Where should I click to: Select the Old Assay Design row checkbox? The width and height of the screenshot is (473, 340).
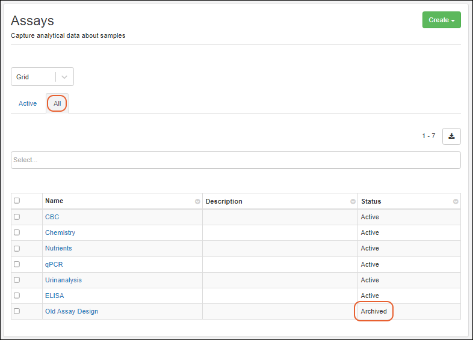[x=17, y=311]
